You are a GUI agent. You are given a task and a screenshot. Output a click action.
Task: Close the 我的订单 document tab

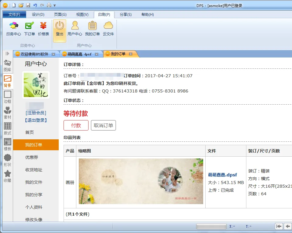131,54
